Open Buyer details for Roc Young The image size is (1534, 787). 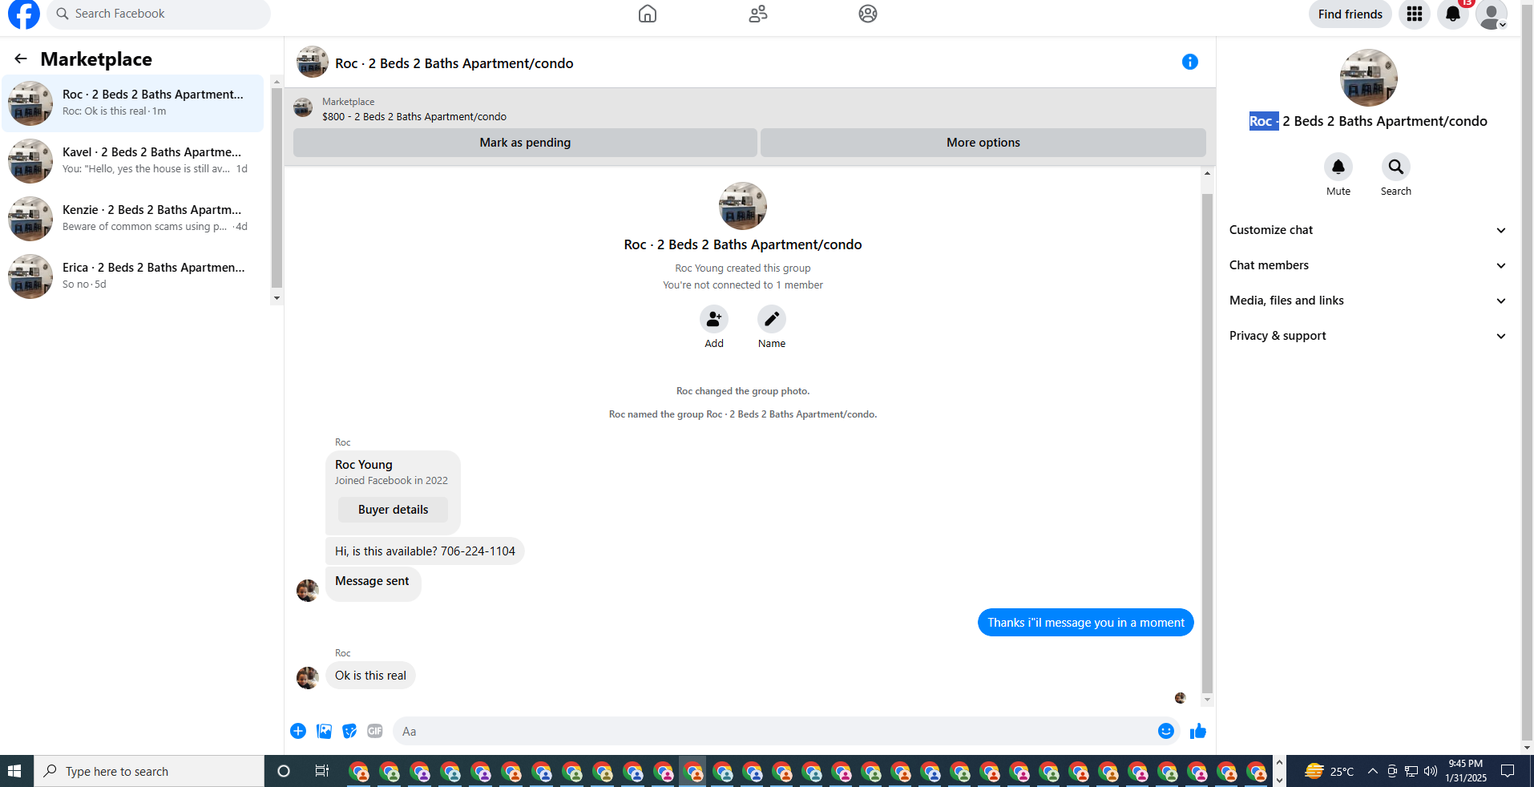393,510
